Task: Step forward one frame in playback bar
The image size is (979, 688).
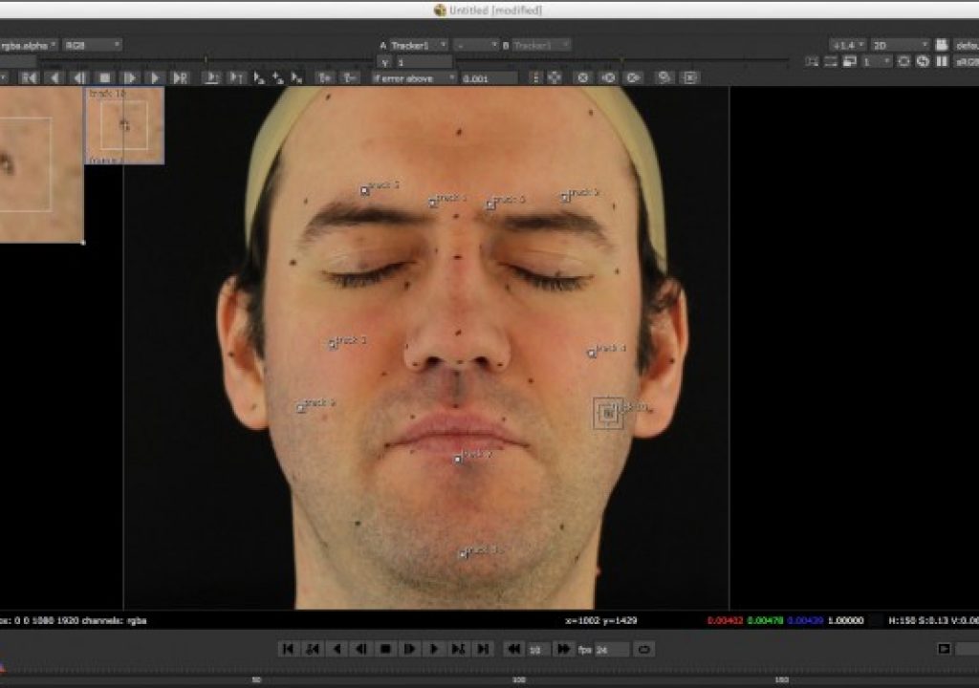Action: click(x=409, y=649)
